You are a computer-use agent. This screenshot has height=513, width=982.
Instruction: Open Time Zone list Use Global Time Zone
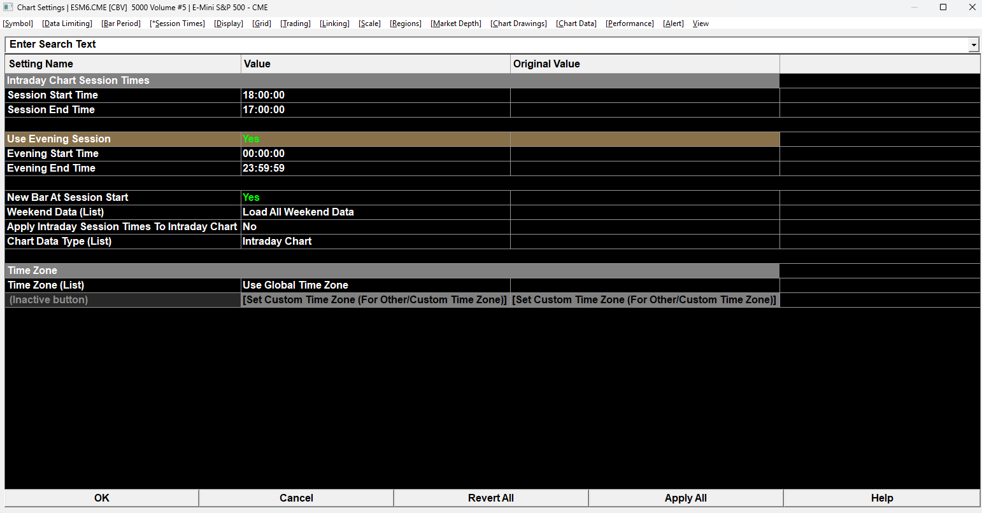pos(376,285)
